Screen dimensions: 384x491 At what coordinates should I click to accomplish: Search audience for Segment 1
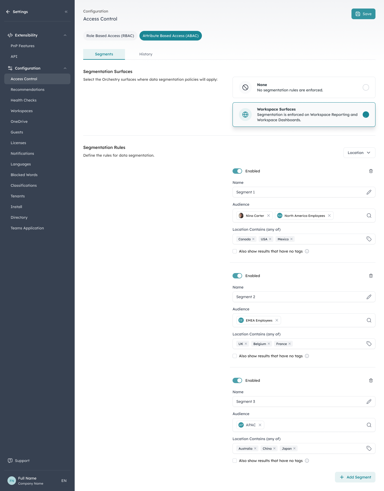(x=369, y=216)
